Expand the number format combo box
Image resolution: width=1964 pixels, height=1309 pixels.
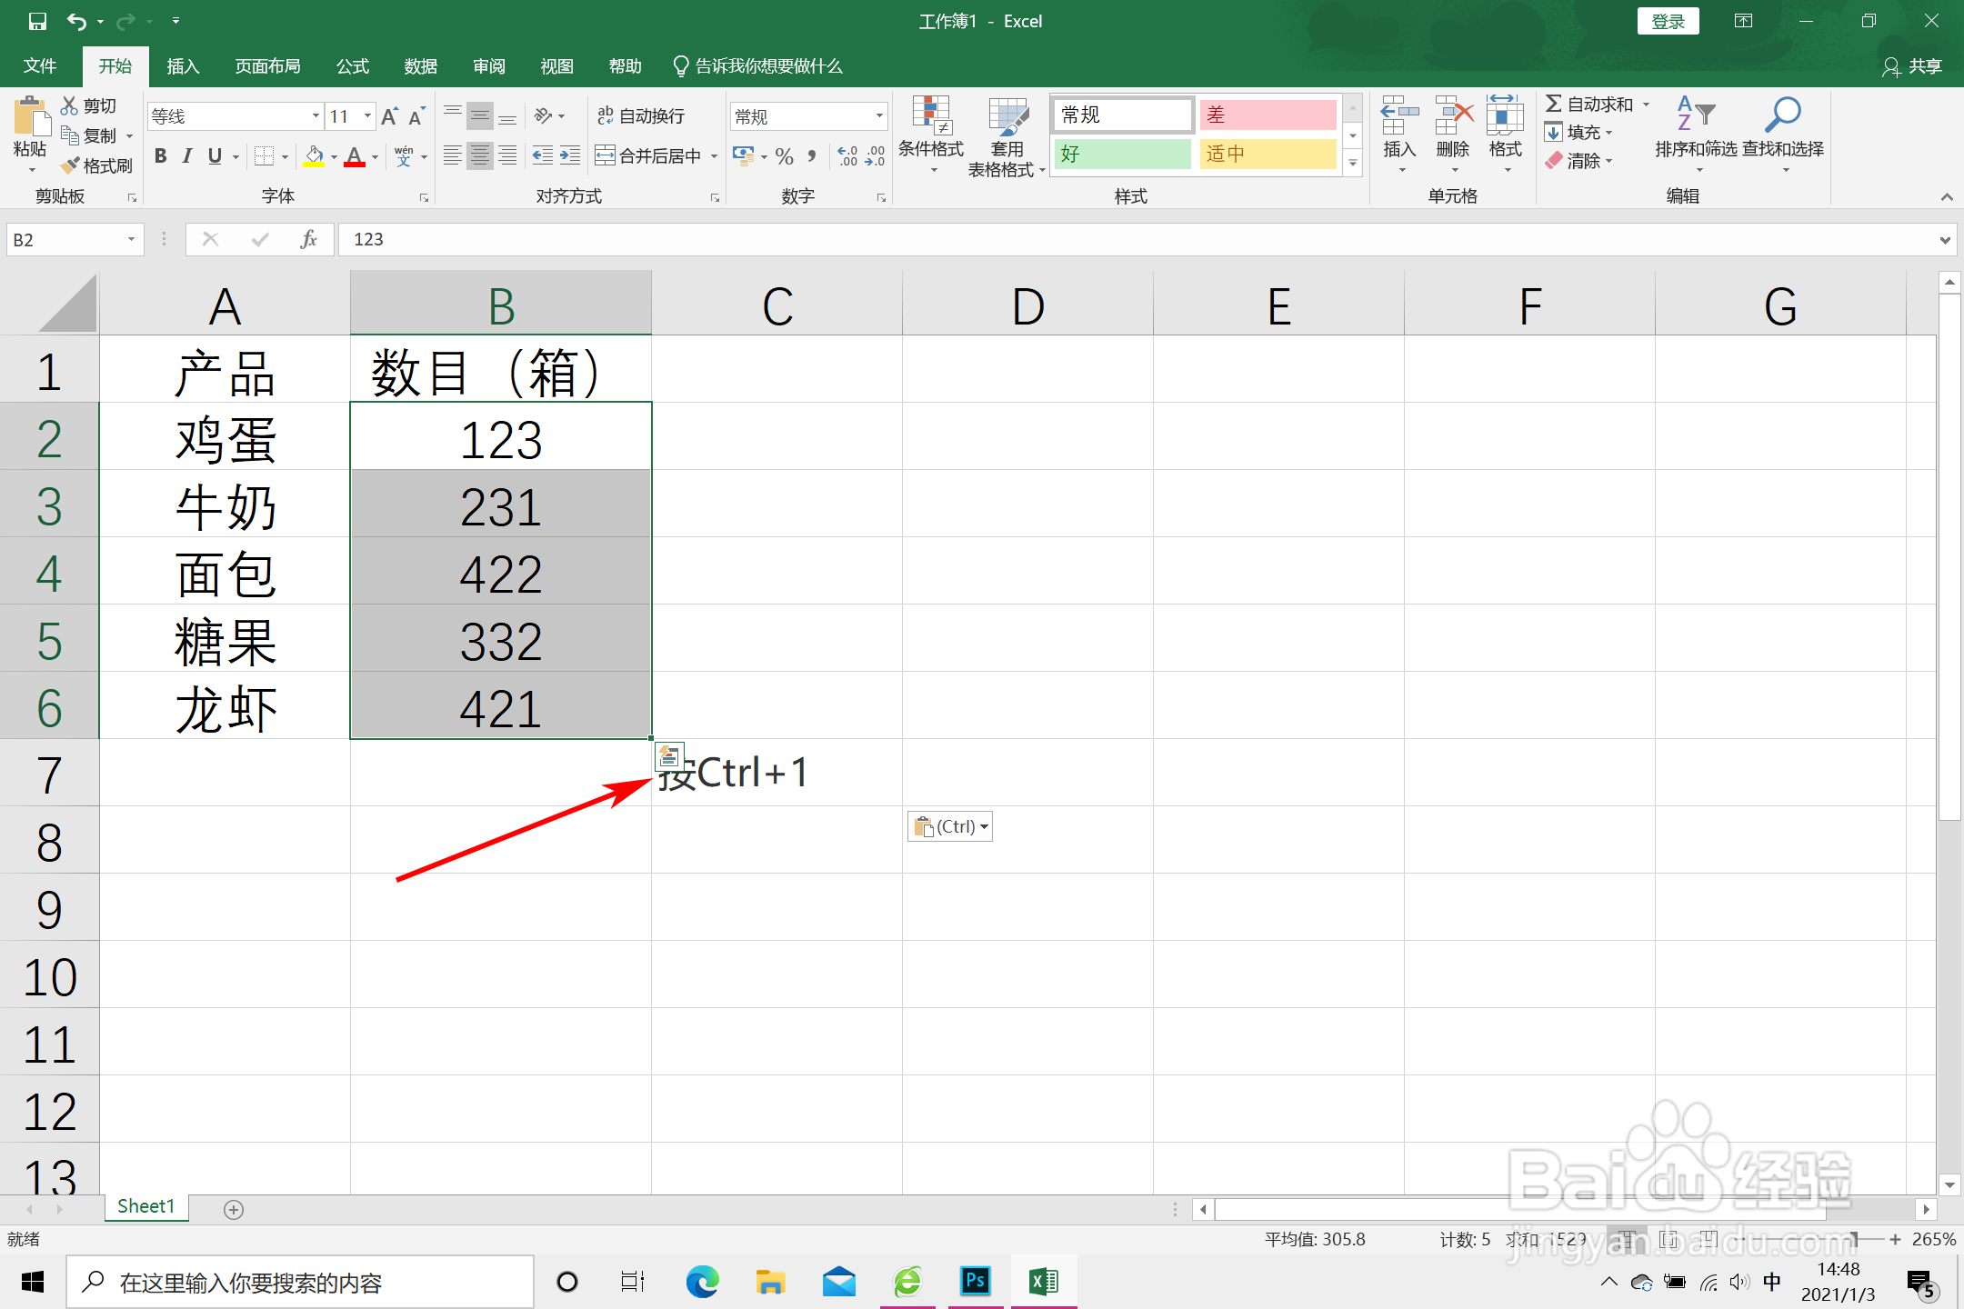coord(879,116)
